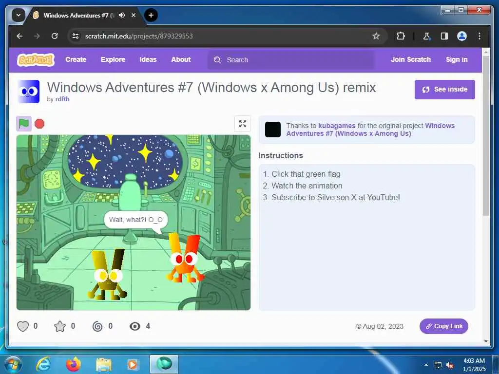Open the browser three-dot menu
Screen dimensions: 499x374
click(480, 36)
